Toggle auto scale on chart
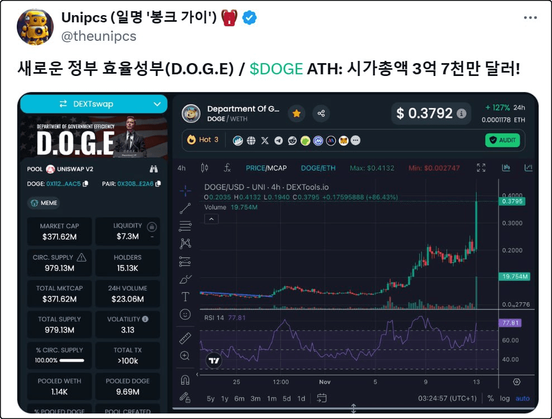Screen dimensions: 552x419 522,398
